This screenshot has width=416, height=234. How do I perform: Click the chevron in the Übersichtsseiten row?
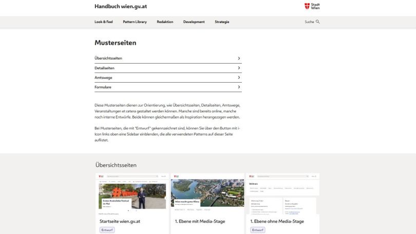click(239, 59)
